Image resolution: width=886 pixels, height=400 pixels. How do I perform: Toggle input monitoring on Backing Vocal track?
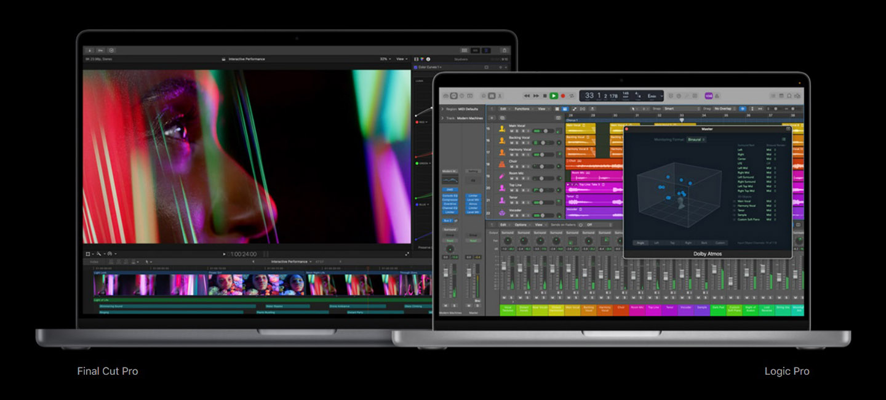tap(528, 143)
